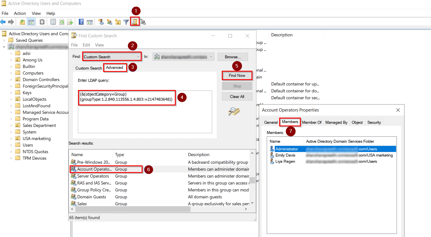Open the In: domain scope dropdown

[x=183, y=56]
